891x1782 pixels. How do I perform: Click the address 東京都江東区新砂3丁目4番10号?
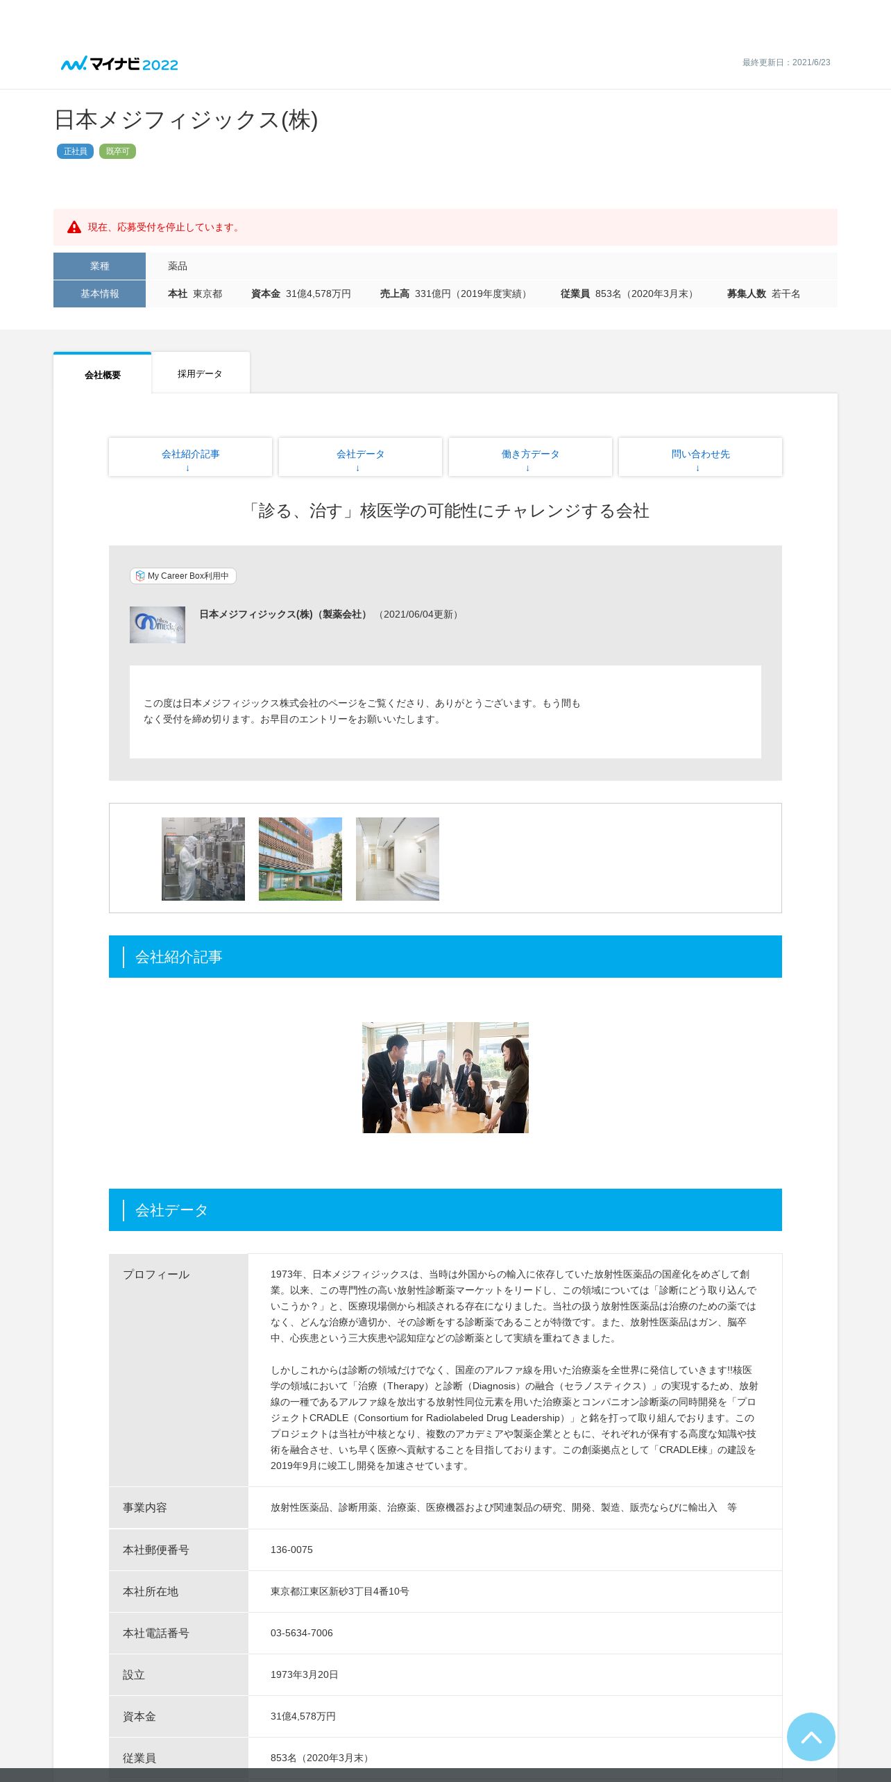click(x=339, y=1591)
